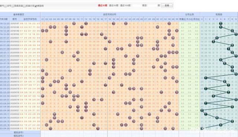The height and width of the screenshot is (137, 238).
Task: Click the 查看 button
Action: pyautogui.click(x=167, y=6)
